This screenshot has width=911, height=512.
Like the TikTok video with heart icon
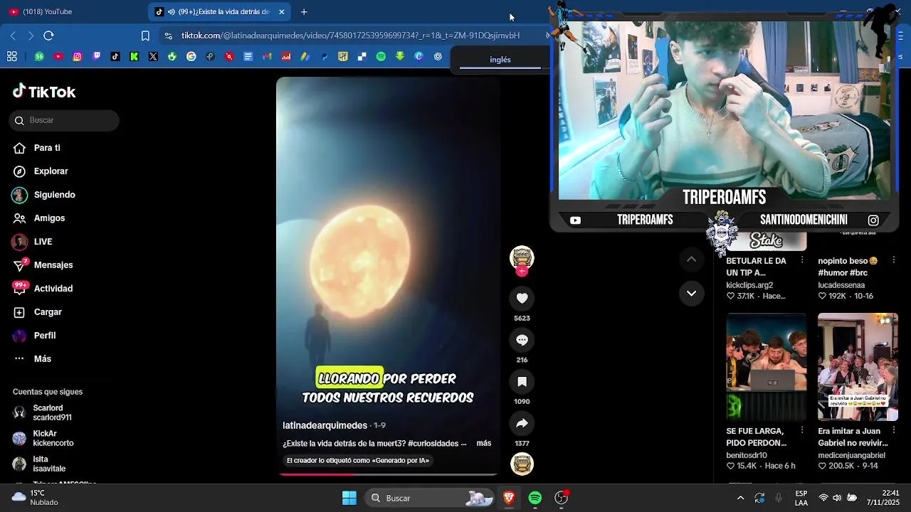tap(522, 298)
